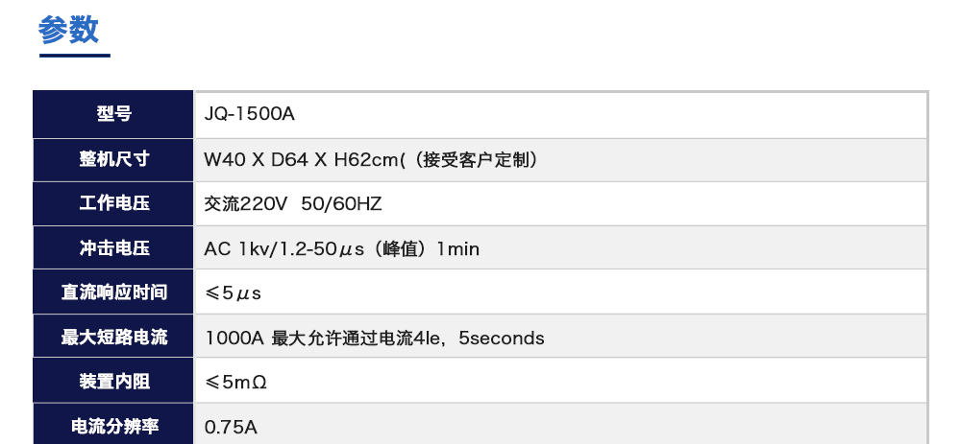Select the 最大短路电流 label cell

(113, 338)
